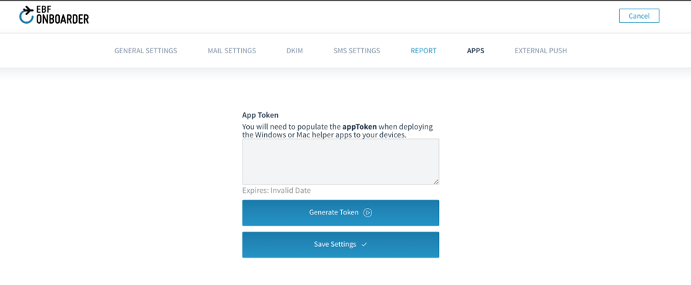The image size is (691, 285).
Task: Click the helper apps description paragraph
Action: 338,131
